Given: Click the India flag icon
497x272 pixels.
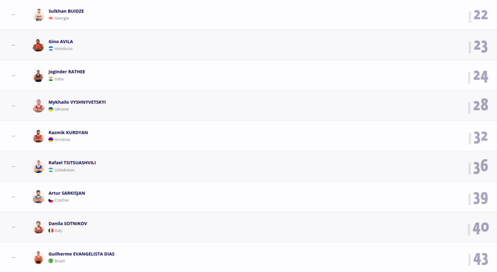Looking at the screenshot, I should [x=51, y=79].
